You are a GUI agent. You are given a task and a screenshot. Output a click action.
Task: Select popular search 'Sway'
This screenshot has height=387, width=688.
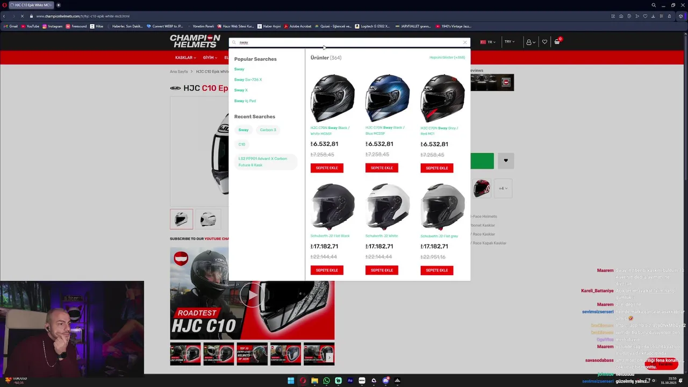[x=239, y=69]
